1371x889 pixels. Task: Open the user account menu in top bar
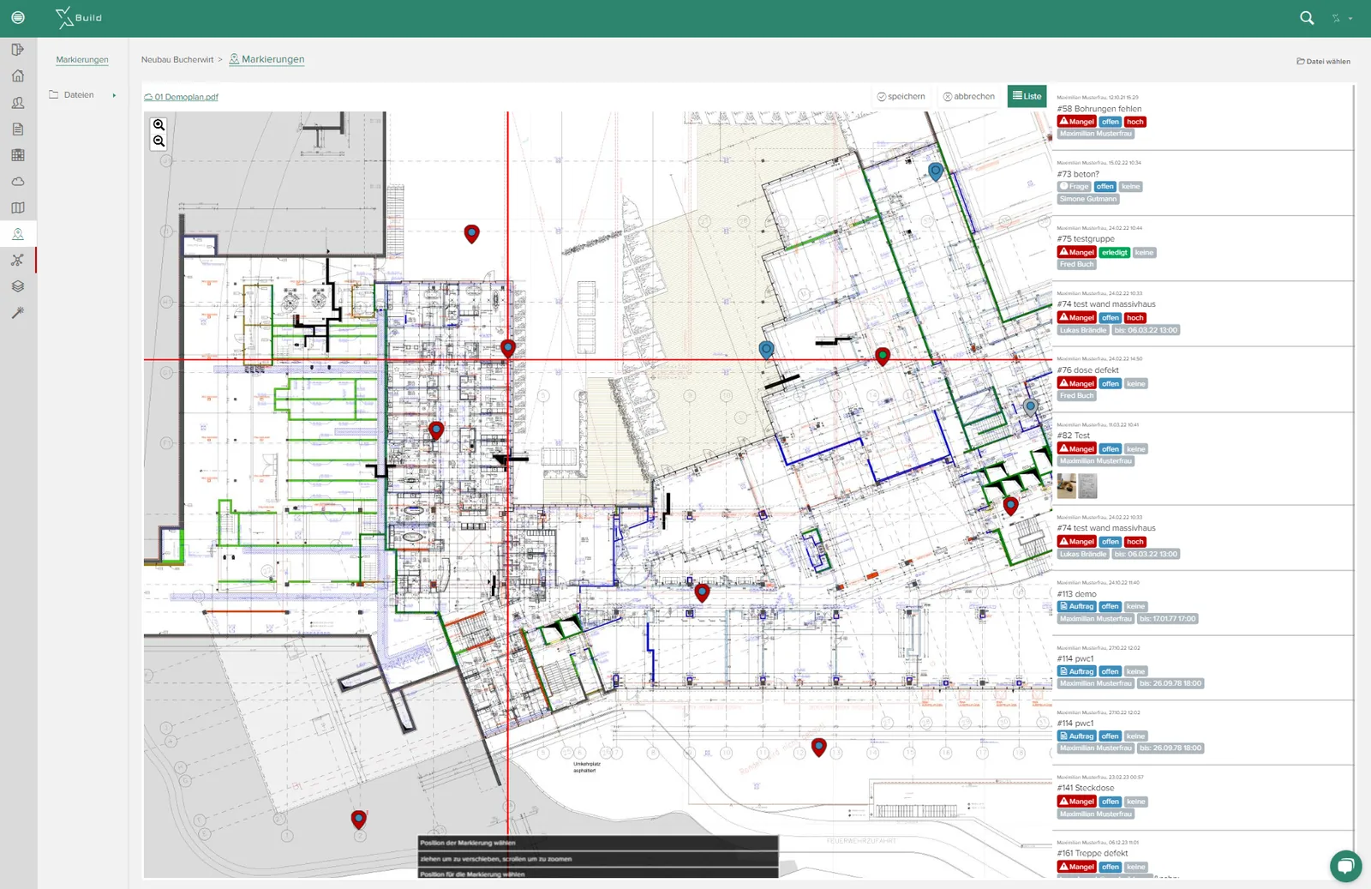pos(1341,18)
